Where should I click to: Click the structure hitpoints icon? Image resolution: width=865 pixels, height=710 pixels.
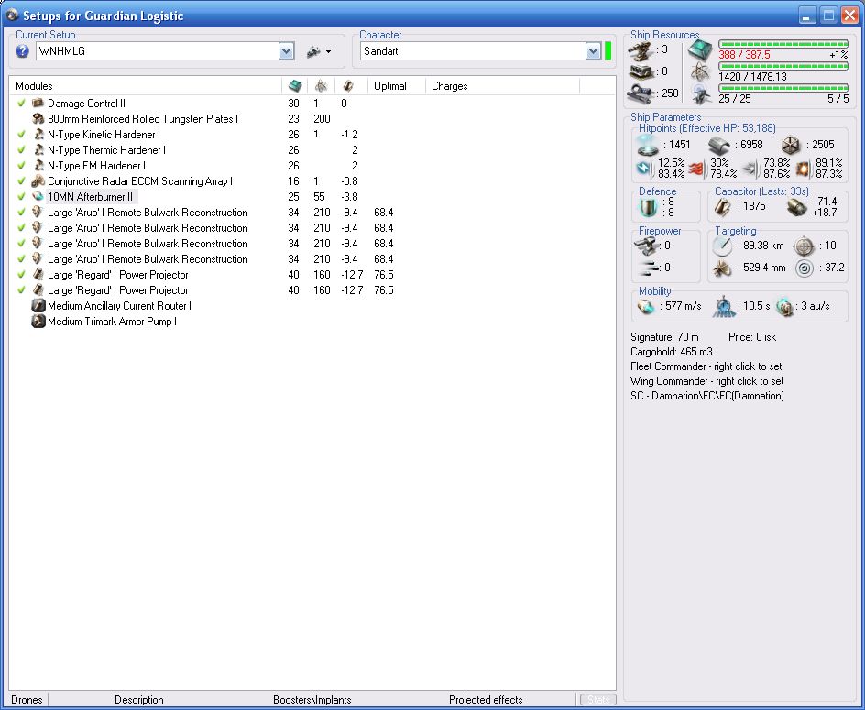coord(791,145)
